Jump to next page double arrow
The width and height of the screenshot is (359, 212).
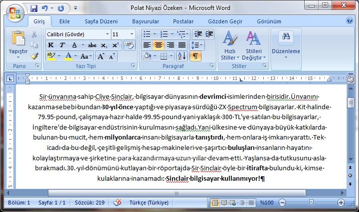coord(351,184)
